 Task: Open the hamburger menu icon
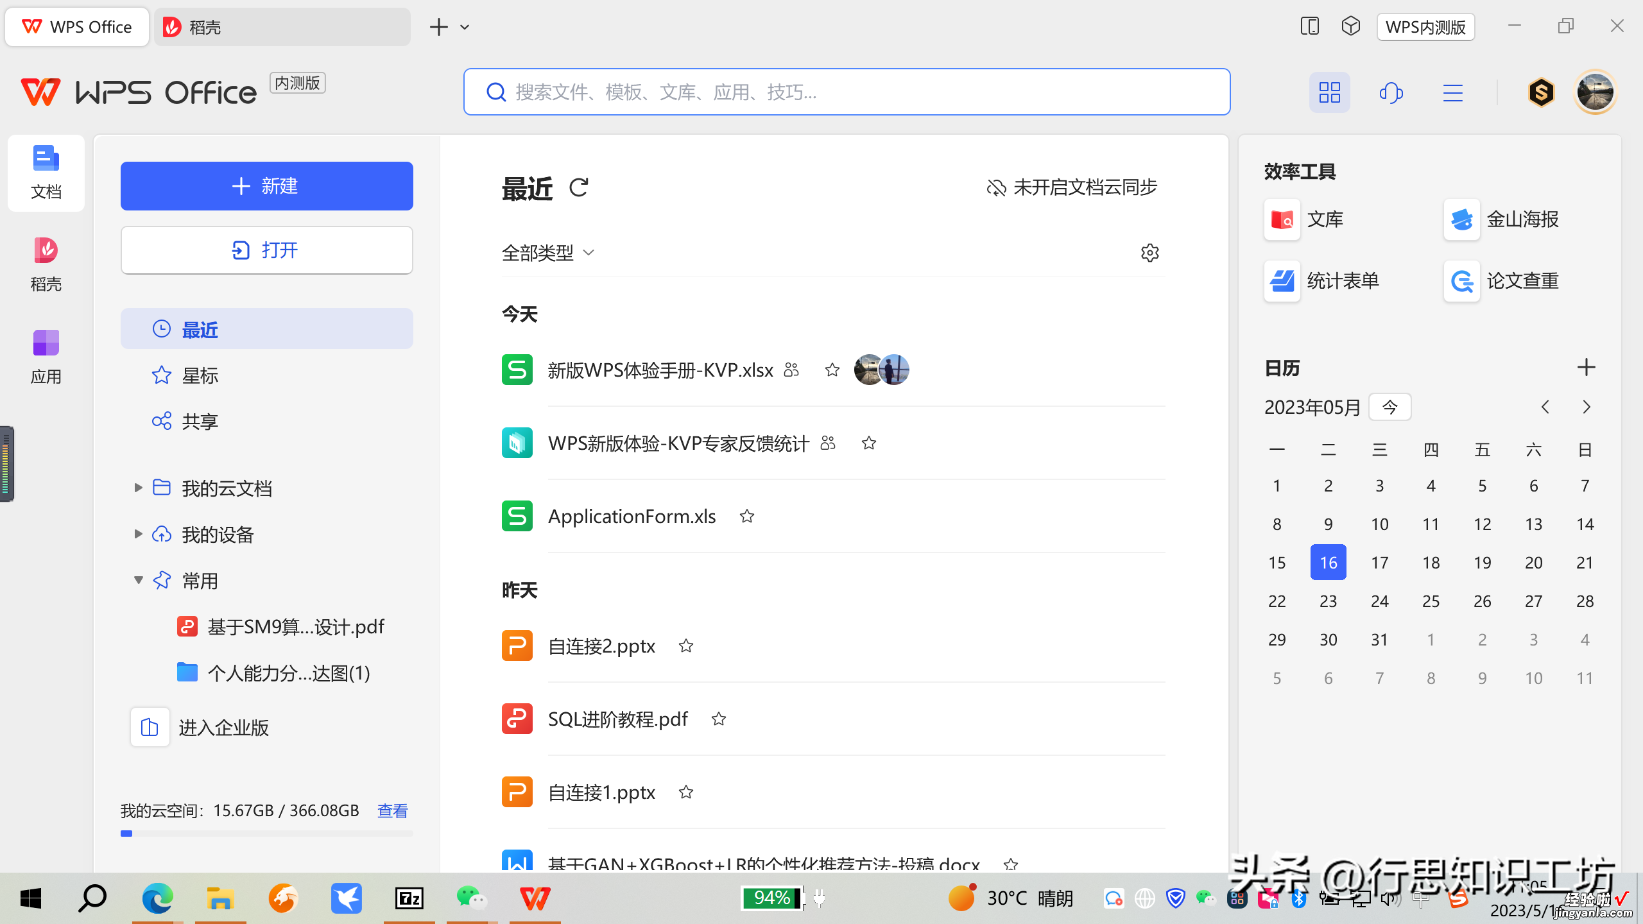coord(1453,92)
